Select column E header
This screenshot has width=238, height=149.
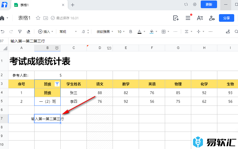tap(126, 48)
